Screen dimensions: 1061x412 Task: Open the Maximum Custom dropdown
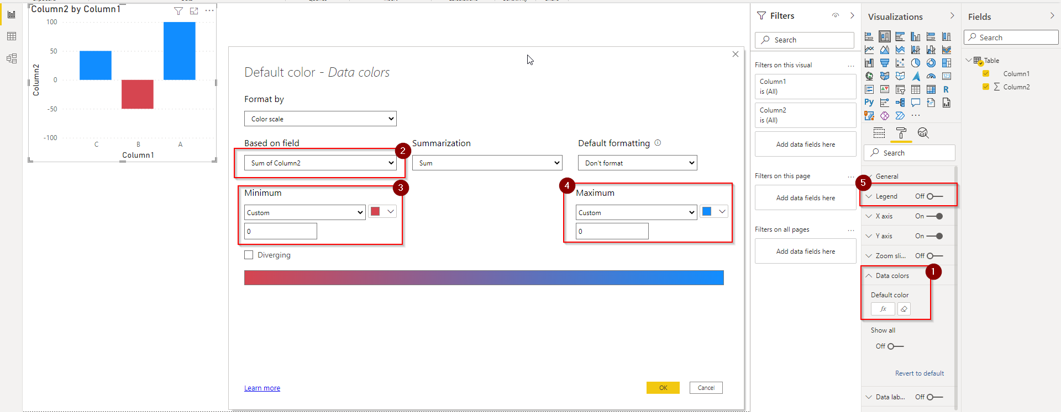pos(637,212)
